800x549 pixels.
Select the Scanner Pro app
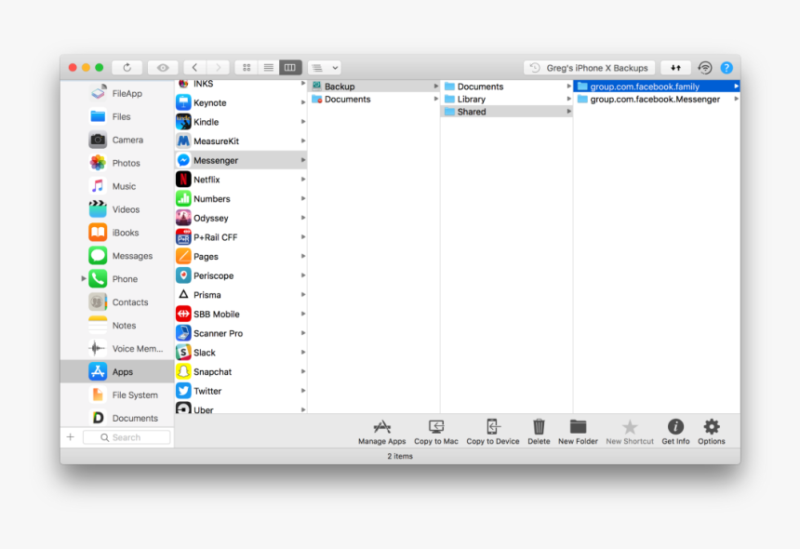pyautogui.click(x=241, y=334)
